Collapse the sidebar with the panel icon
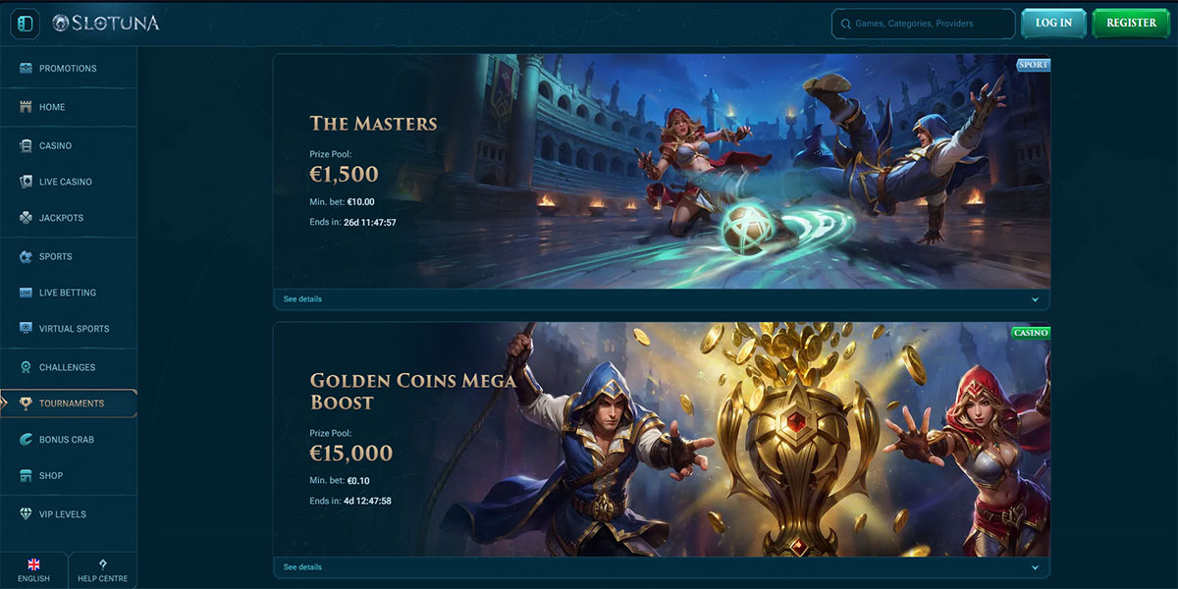Image resolution: width=1178 pixels, height=589 pixels. [25, 23]
